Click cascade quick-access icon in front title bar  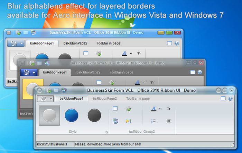[x=64, y=90]
